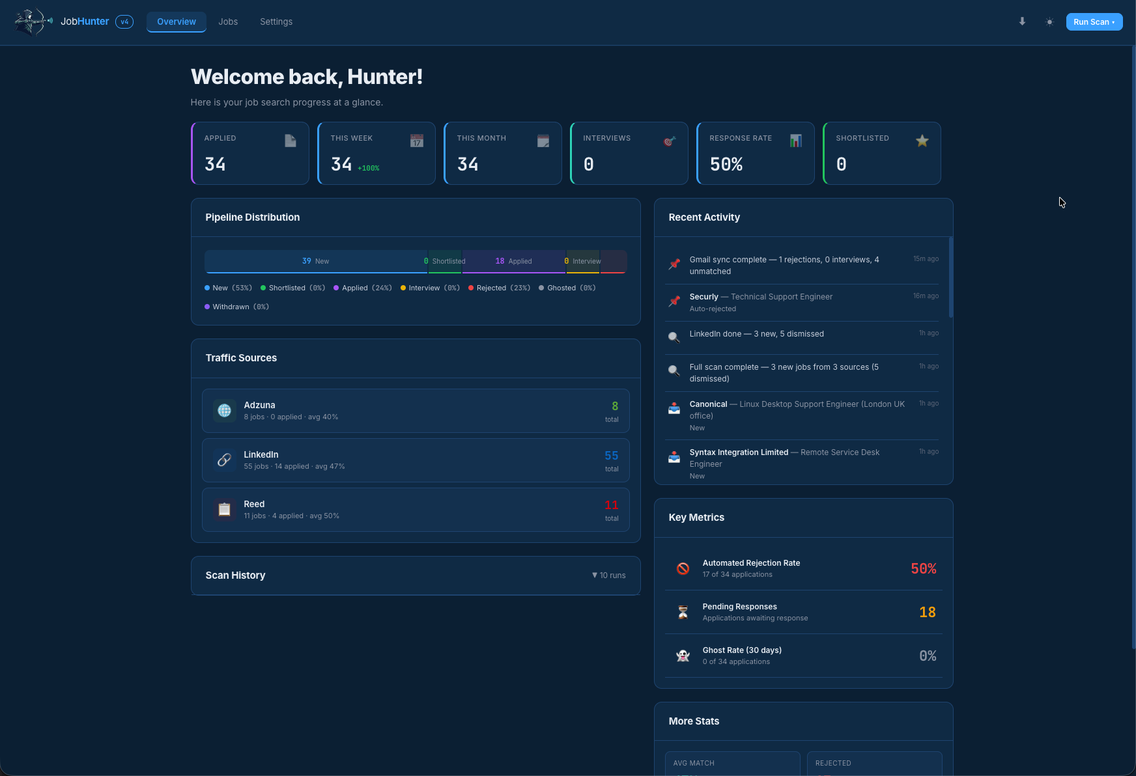Click the LinkedIn chain-link icon in Traffic Sources
This screenshot has height=776, width=1136.
click(224, 460)
